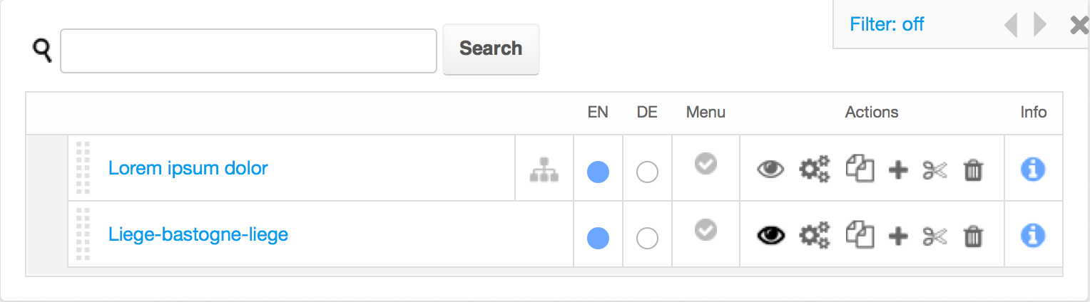Cut the Lorem ipsum dolor page
This screenshot has width=1090, height=302.
pos(934,170)
